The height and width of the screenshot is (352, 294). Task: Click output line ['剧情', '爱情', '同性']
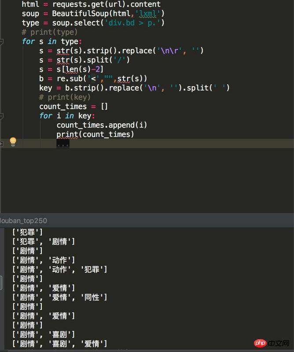coord(60,297)
